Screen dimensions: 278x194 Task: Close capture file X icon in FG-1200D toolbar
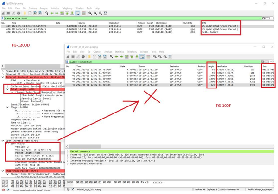(35, 13)
